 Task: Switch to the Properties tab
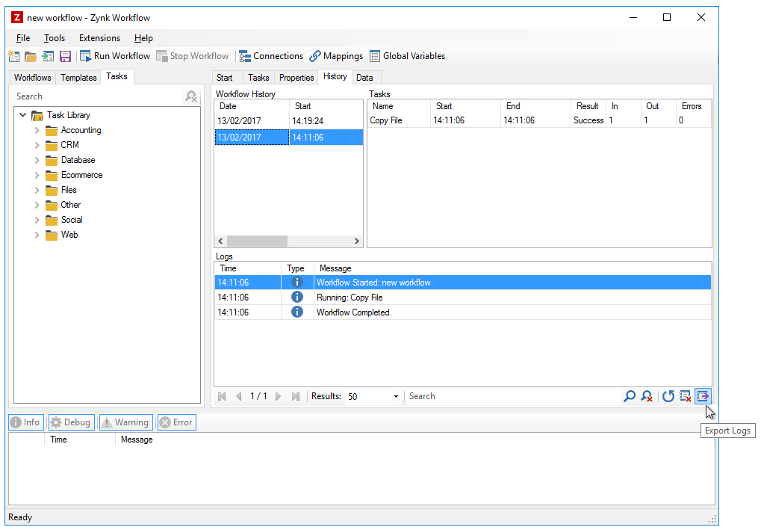pyautogui.click(x=296, y=78)
